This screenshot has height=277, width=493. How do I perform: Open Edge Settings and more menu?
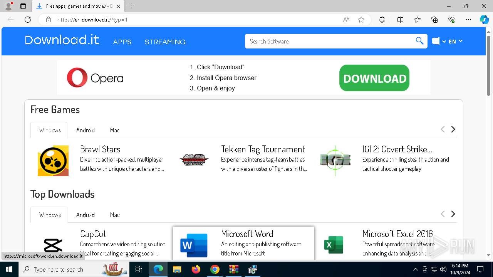468,20
